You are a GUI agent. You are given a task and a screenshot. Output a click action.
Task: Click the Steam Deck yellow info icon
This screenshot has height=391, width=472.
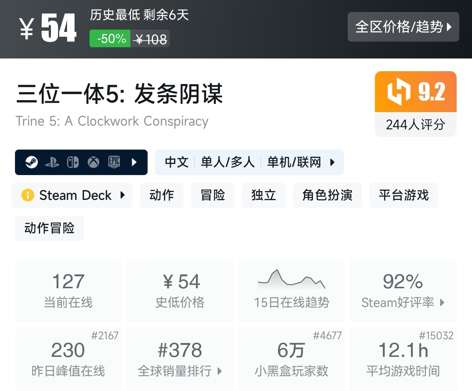pos(28,195)
